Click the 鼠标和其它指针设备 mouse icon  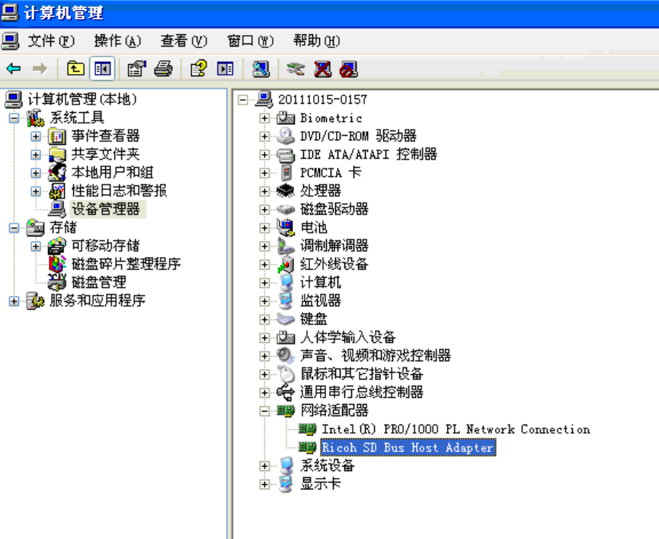click(x=286, y=374)
